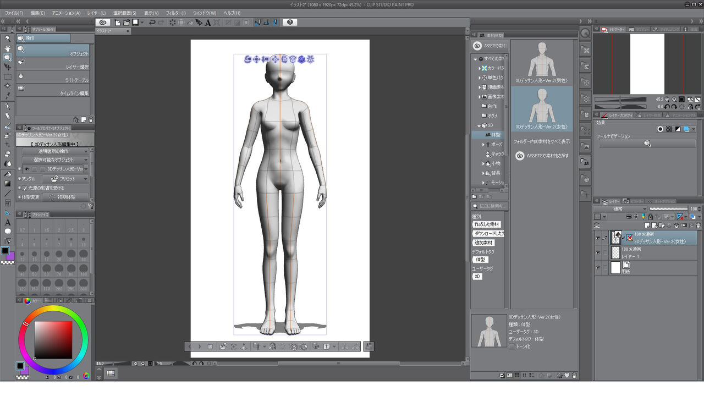
Task: Select the Rectangle selection tool
Action: [x=8, y=76]
